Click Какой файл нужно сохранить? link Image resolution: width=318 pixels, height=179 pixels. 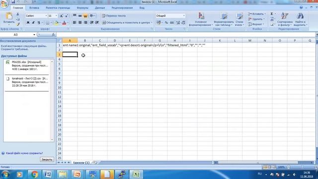coord(24,153)
